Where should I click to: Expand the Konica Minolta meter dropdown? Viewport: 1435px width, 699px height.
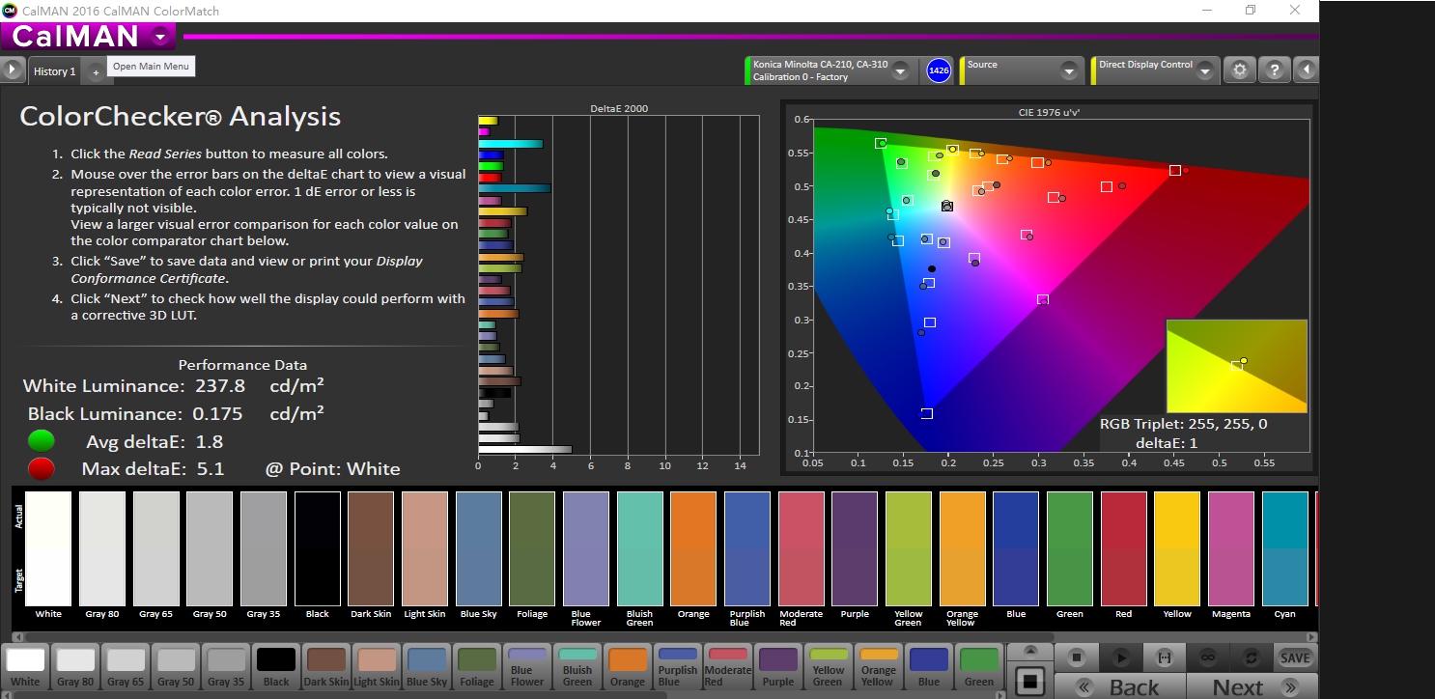point(900,70)
